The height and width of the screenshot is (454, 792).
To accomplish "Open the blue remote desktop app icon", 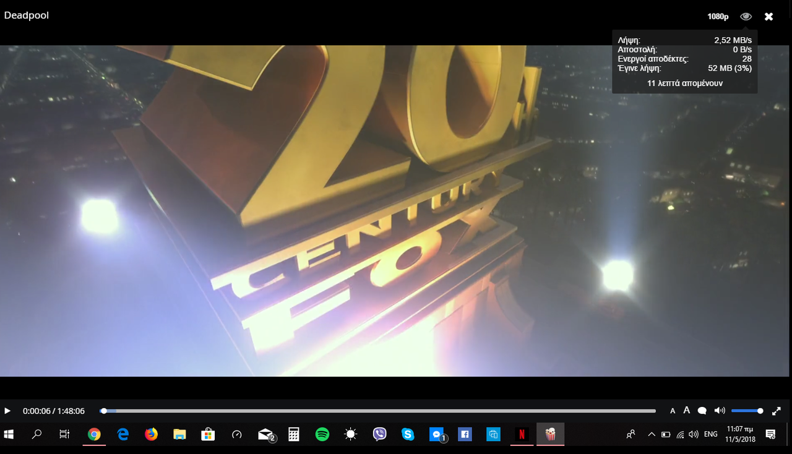I will coord(493,434).
